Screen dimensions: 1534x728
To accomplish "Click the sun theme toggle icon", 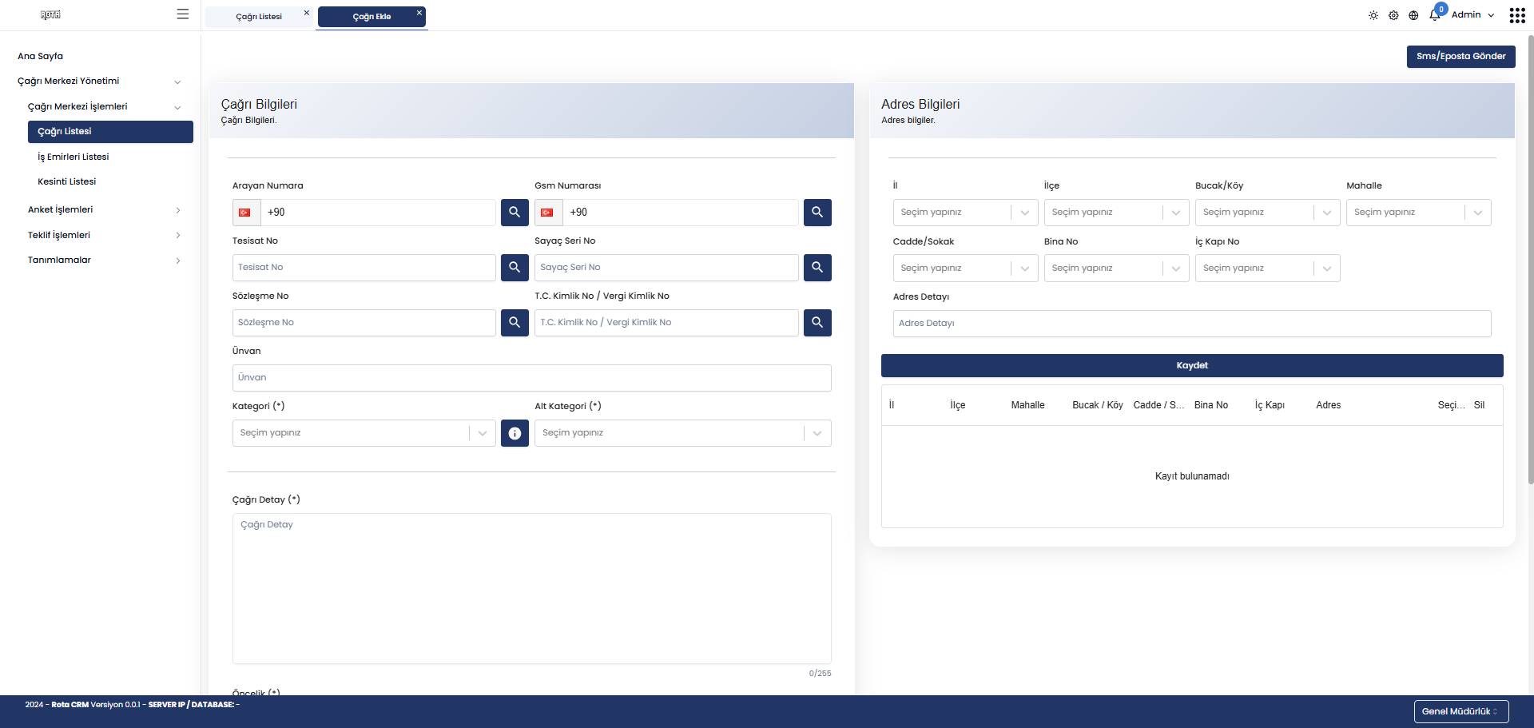I will click(1373, 15).
